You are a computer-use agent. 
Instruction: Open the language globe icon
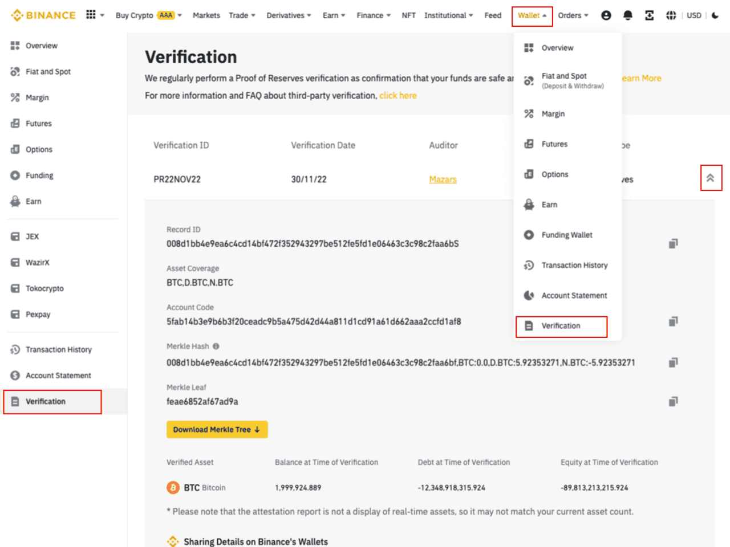pyautogui.click(x=671, y=15)
